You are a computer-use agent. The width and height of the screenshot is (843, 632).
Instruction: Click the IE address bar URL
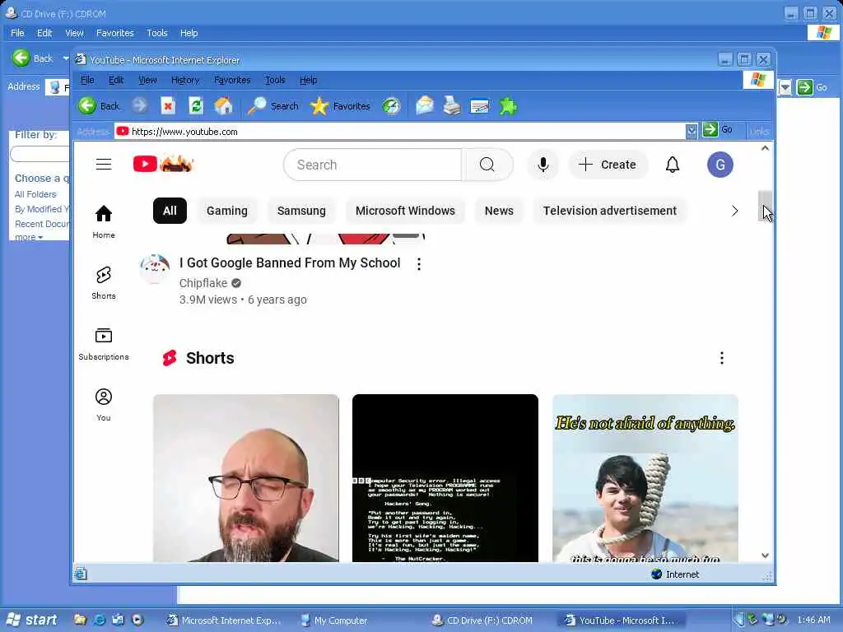point(184,132)
